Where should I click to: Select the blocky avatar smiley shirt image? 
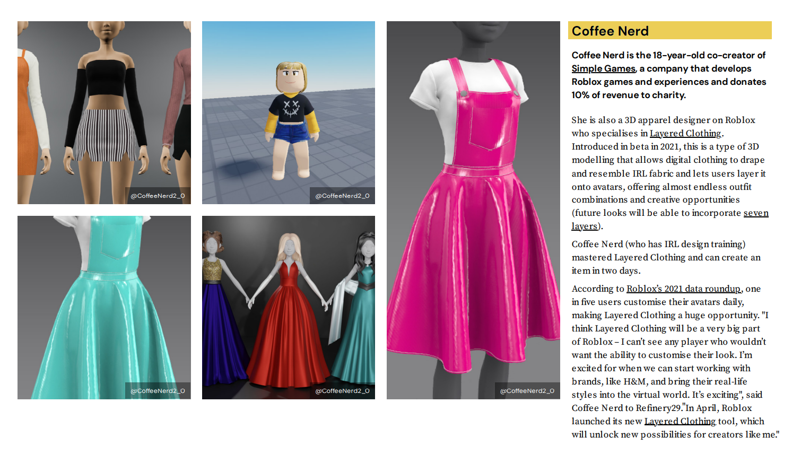[289, 112]
